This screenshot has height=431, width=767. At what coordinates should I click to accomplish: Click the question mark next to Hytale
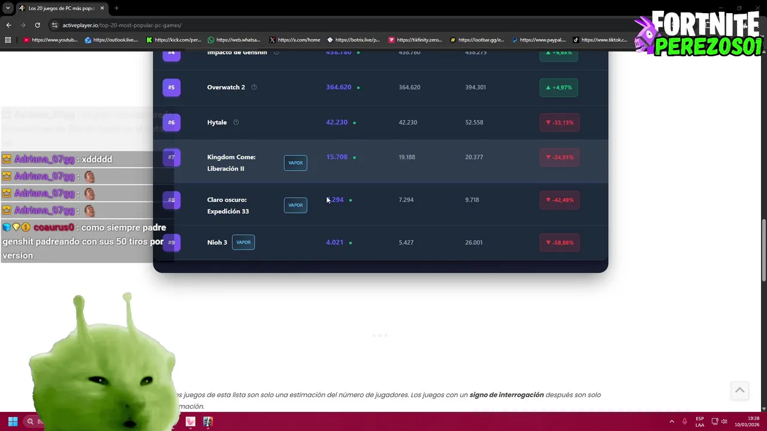(x=235, y=122)
